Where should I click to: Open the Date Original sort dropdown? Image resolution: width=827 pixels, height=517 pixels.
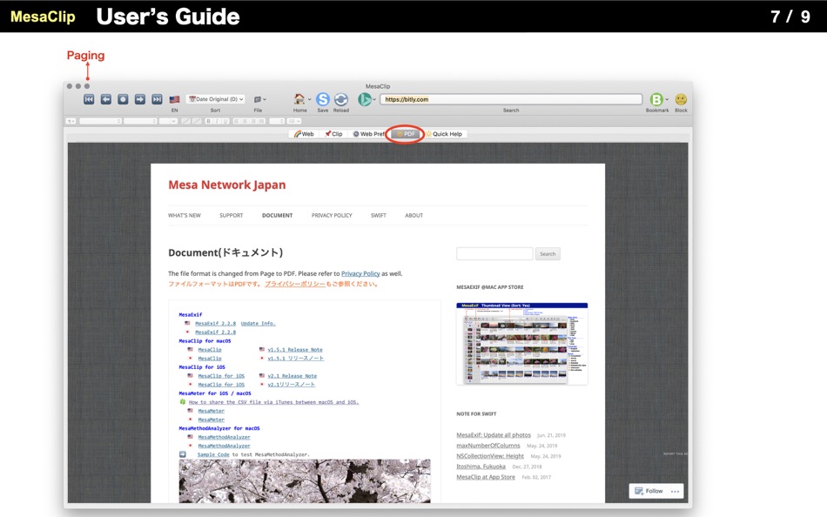tap(216, 99)
